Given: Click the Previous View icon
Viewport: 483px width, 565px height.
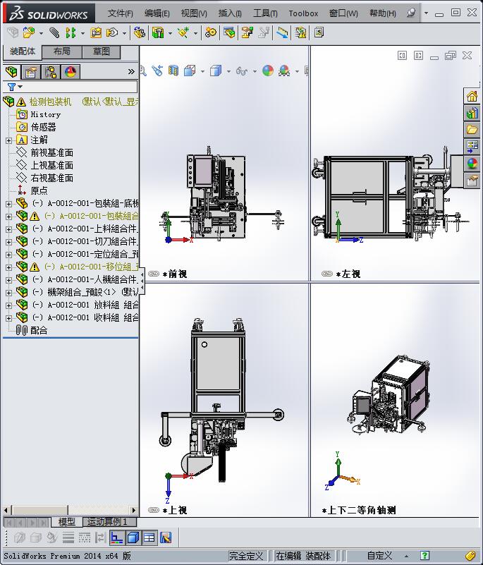Looking at the screenshot, I should point(157,71).
